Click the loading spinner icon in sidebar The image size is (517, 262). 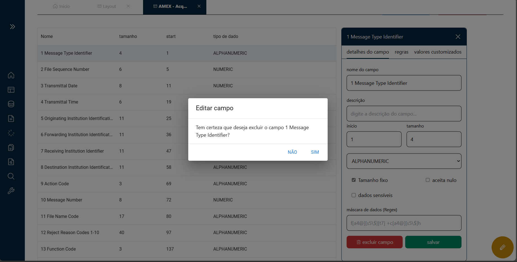(11, 133)
